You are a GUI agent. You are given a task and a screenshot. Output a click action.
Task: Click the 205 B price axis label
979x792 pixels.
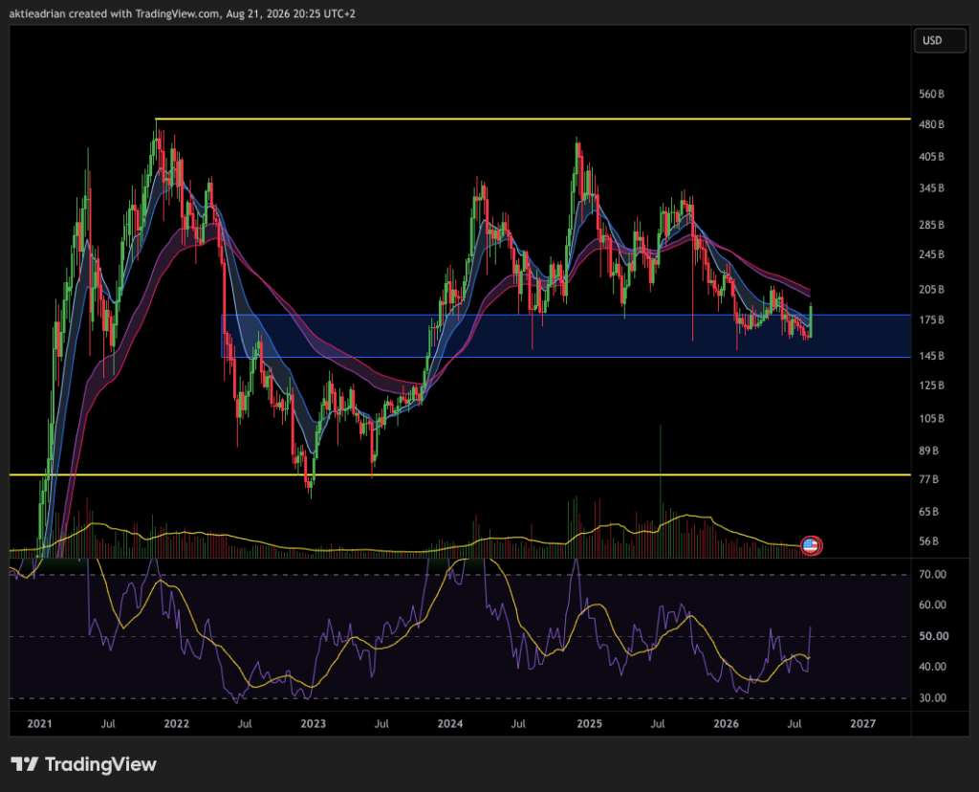coord(931,290)
